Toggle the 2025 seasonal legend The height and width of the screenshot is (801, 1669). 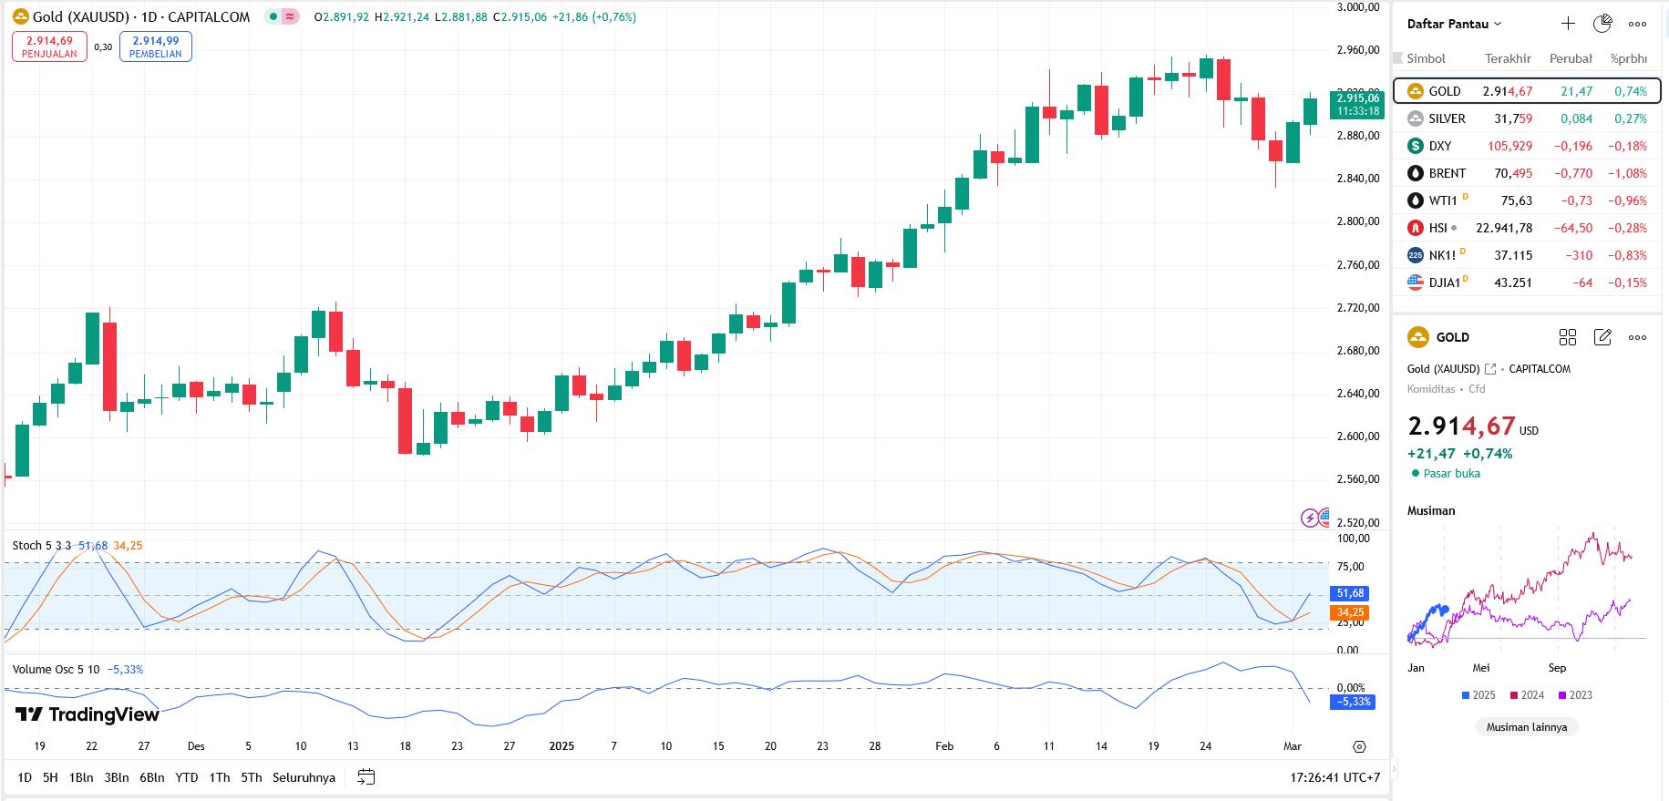(1478, 695)
